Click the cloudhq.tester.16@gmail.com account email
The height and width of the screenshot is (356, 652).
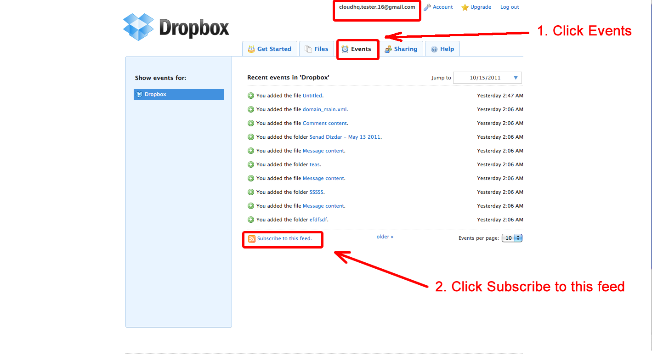click(x=377, y=7)
